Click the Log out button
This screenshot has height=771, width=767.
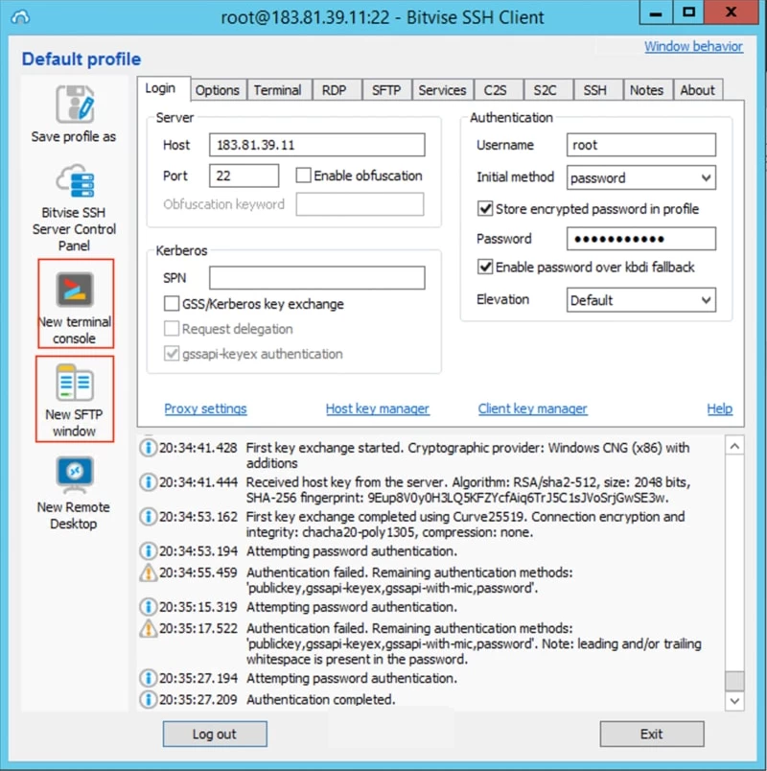[x=215, y=735]
